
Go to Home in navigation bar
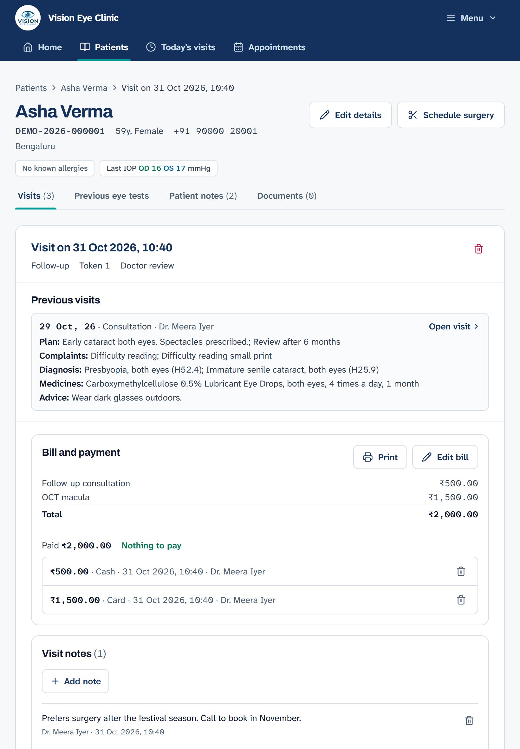point(42,47)
